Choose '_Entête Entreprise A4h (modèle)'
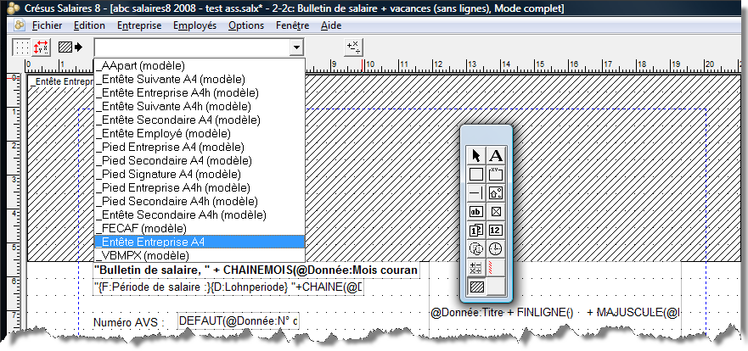Image resolution: width=748 pixels, height=351 pixels. (x=200, y=92)
